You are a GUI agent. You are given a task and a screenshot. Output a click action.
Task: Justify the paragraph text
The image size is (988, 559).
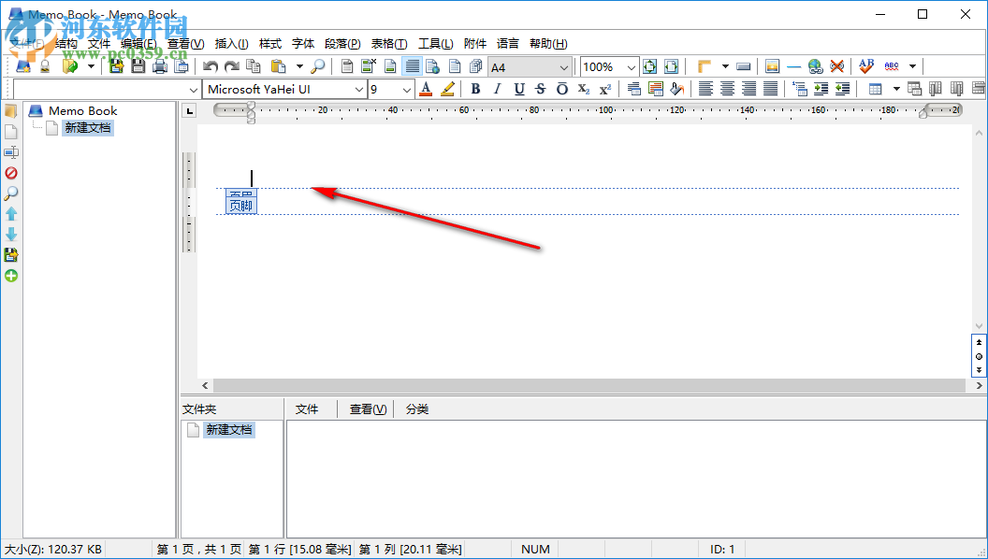(x=770, y=89)
